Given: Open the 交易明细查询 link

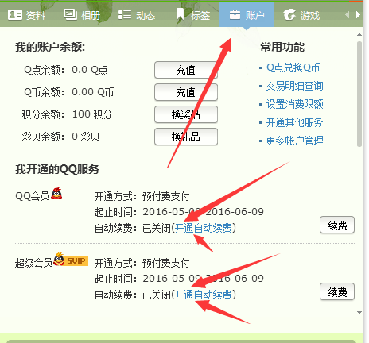Looking at the screenshot, I should 294,86.
